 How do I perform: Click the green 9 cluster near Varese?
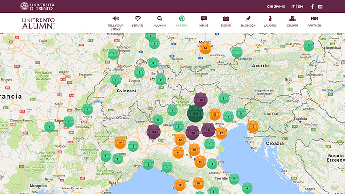(158, 120)
